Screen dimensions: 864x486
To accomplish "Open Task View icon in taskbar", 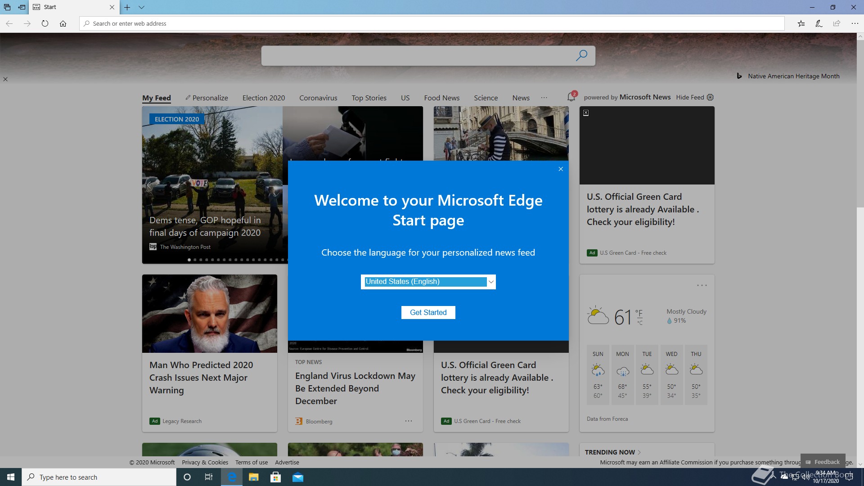I will 209,477.
